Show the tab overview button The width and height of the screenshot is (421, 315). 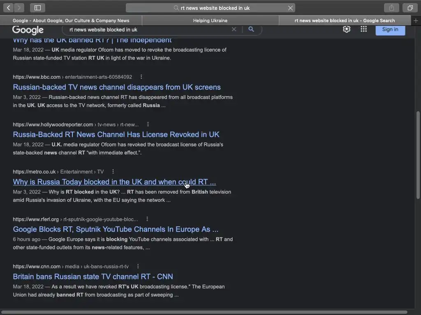(x=410, y=8)
